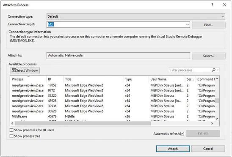This screenshot has width=232, height=157.
Task: Click the horizontal scroll left arrow
Action: pos(12,123)
